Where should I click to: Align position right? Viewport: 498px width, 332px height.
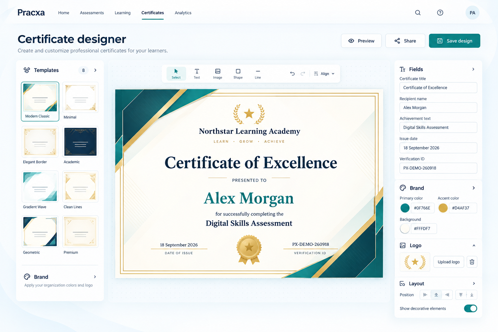[447, 295]
